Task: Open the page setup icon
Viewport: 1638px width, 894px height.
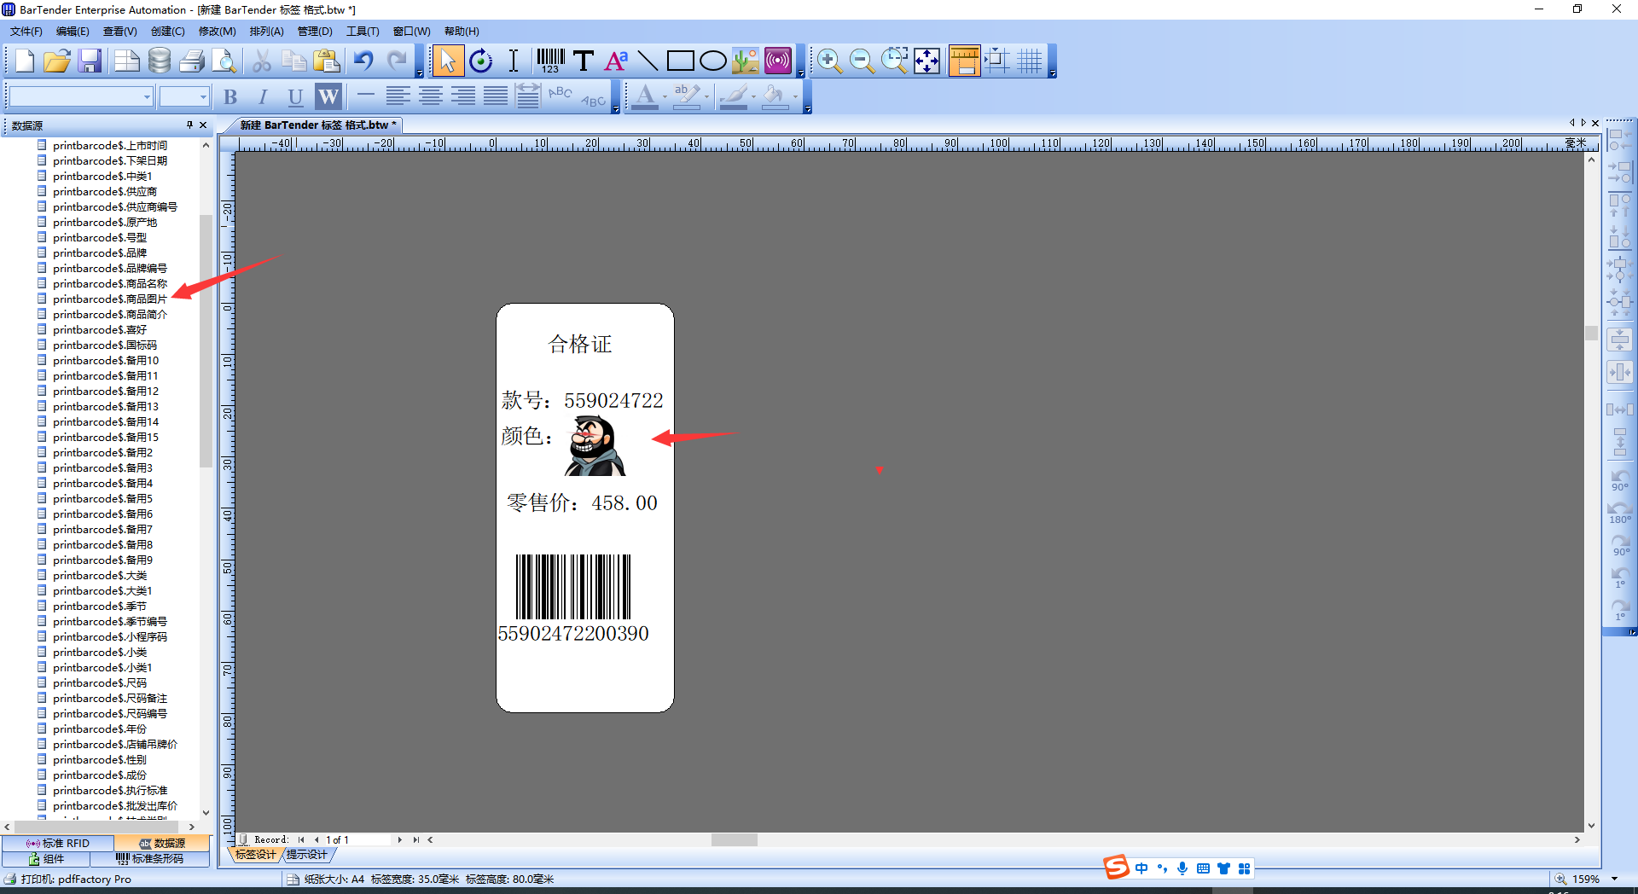Action: [x=127, y=61]
